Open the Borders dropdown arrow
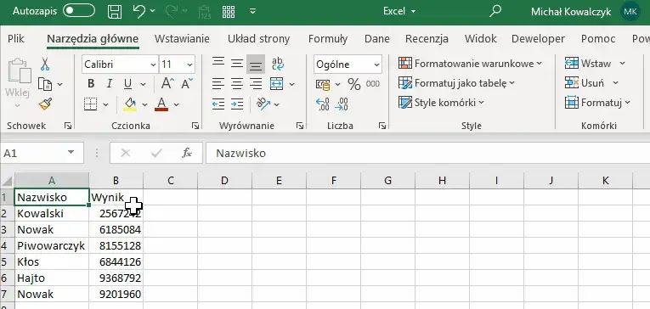The height and width of the screenshot is (309, 650). [x=105, y=104]
